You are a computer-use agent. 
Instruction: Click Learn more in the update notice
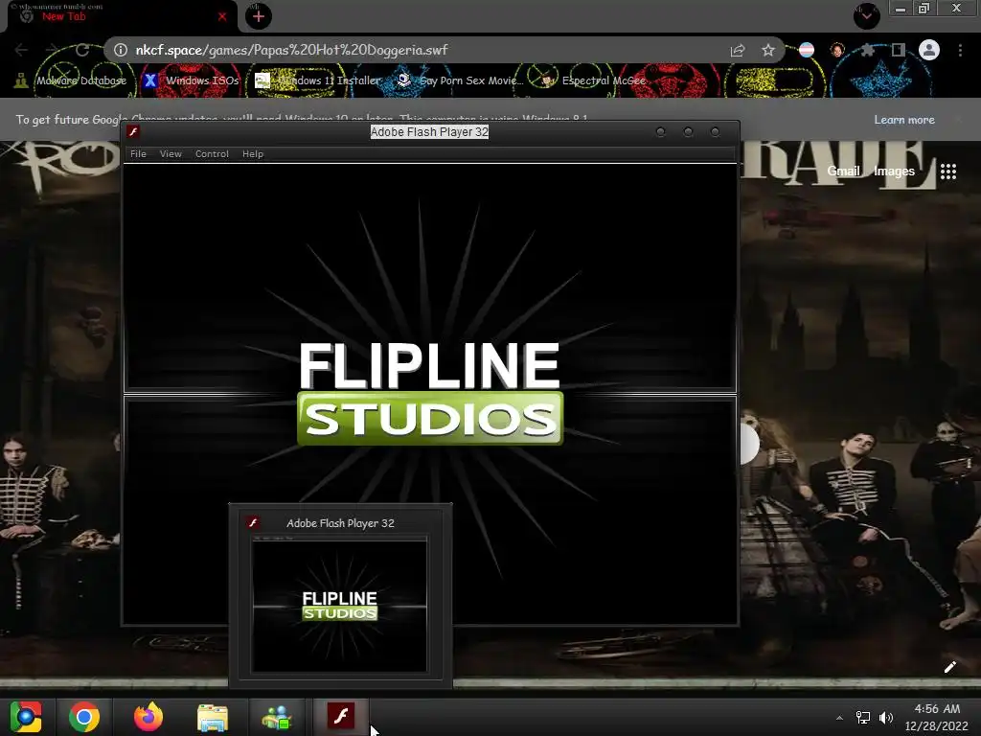tap(904, 120)
